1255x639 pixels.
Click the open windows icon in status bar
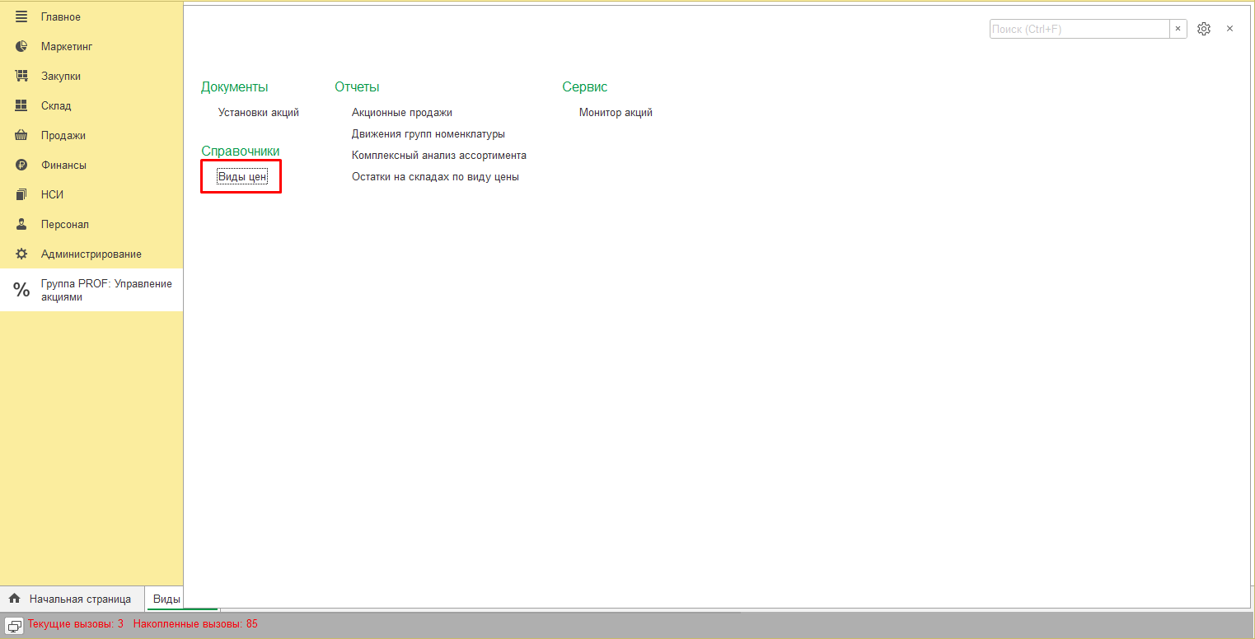15,624
